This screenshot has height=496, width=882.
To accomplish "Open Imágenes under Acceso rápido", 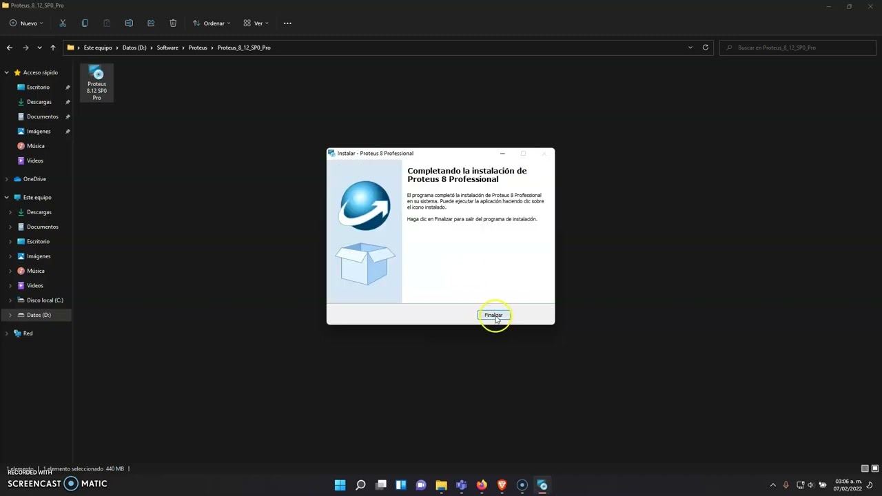I will tap(39, 132).
